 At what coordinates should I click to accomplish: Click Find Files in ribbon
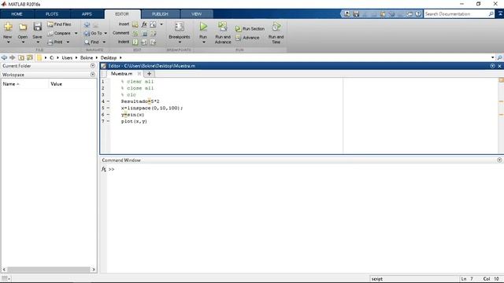click(60, 24)
